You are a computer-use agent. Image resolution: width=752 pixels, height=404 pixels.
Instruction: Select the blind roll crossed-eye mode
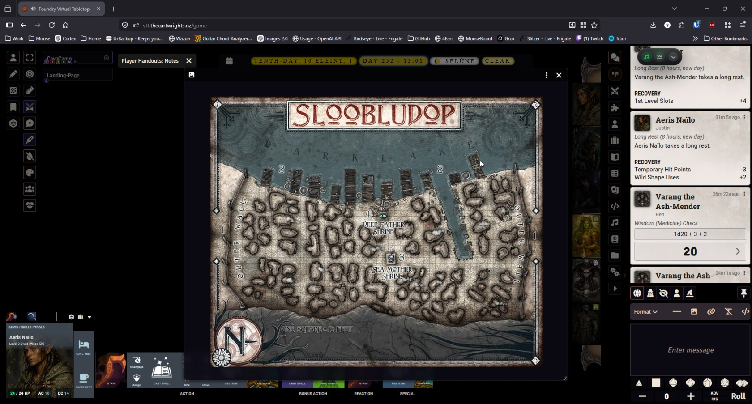point(663,293)
